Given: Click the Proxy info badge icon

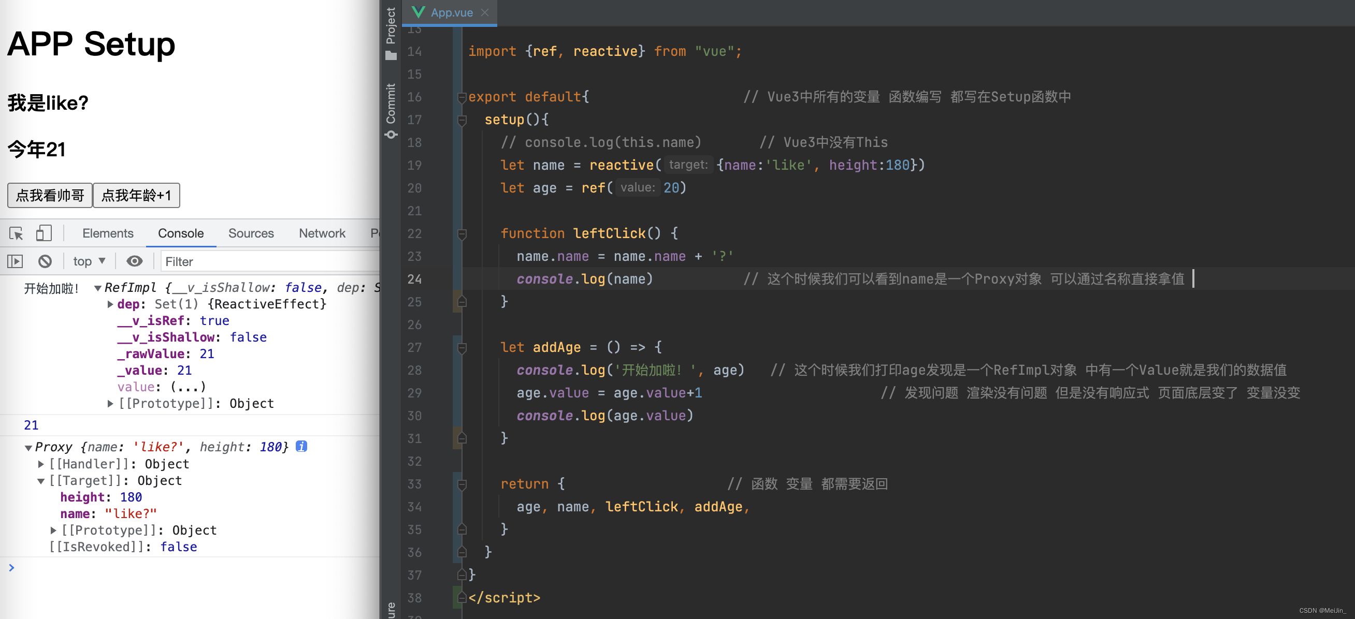Looking at the screenshot, I should pos(301,446).
